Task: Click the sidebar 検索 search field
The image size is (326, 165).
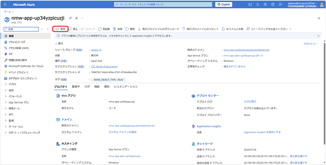Action: tap(22, 29)
